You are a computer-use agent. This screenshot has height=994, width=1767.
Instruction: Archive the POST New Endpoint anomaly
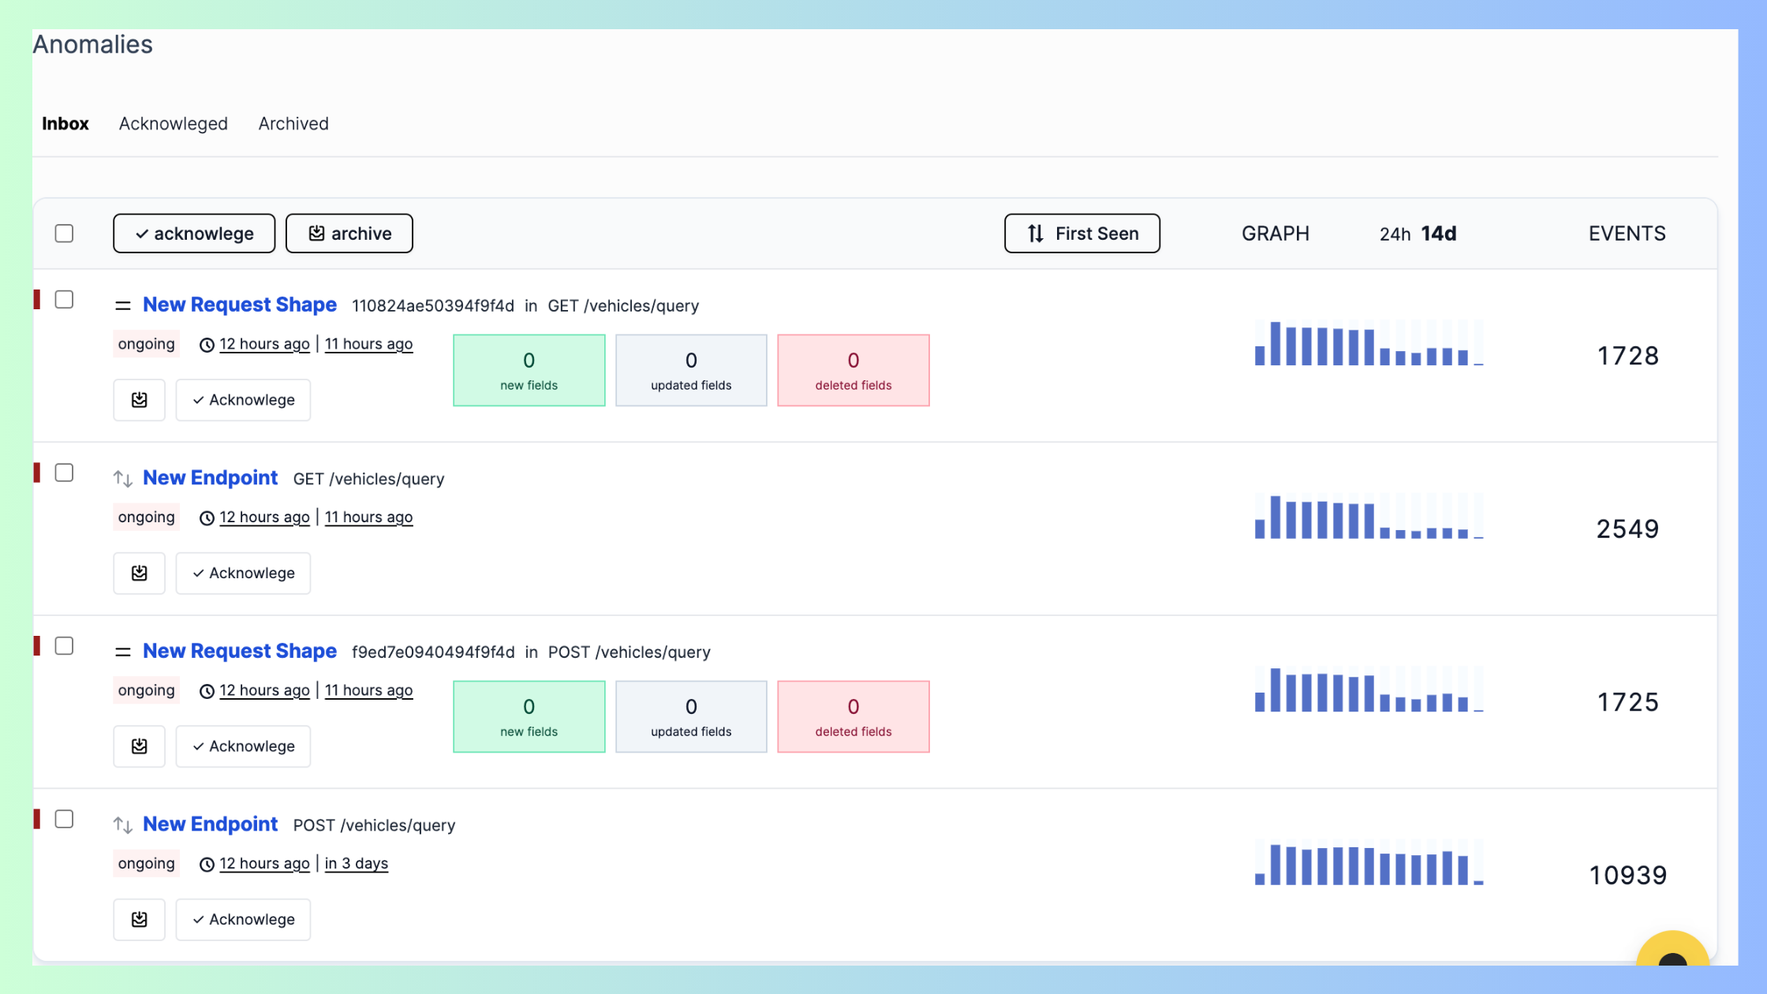tap(139, 919)
